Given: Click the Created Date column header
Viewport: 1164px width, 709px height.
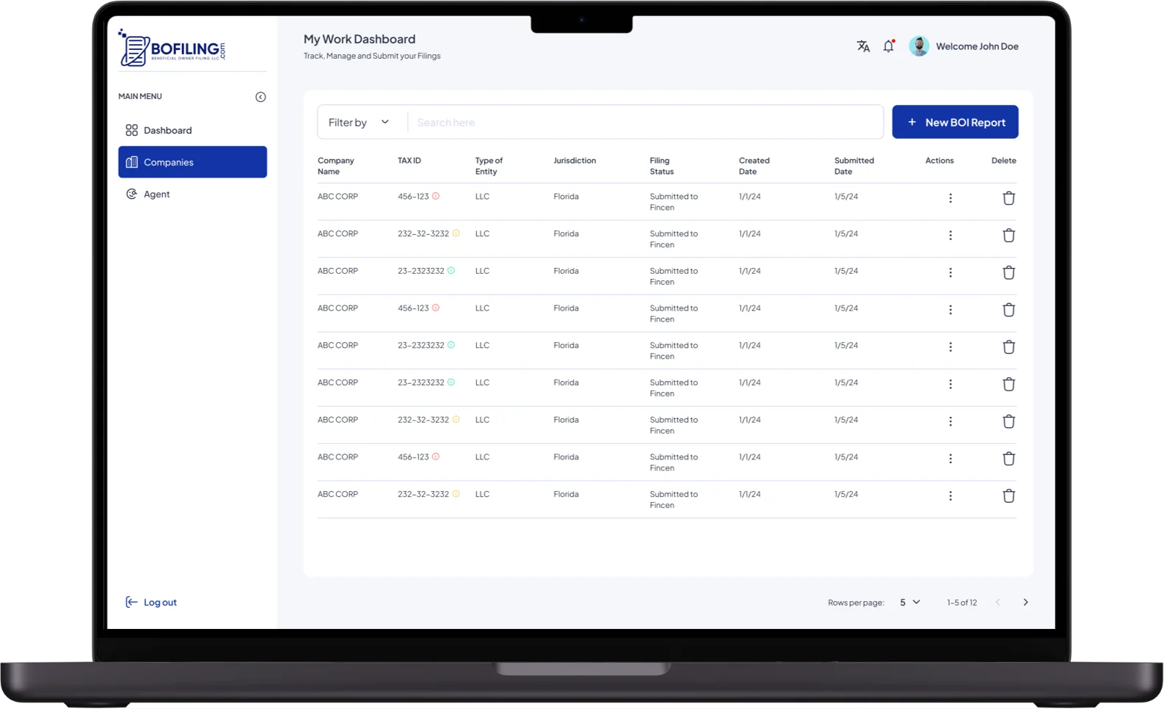Looking at the screenshot, I should click(754, 166).
